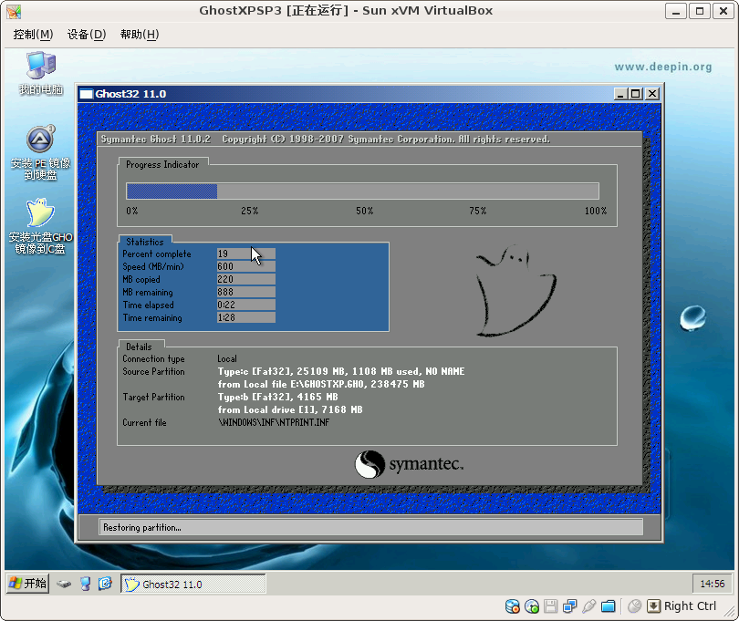Click the MB remaining value 888
739x621 pixels.
246,292
